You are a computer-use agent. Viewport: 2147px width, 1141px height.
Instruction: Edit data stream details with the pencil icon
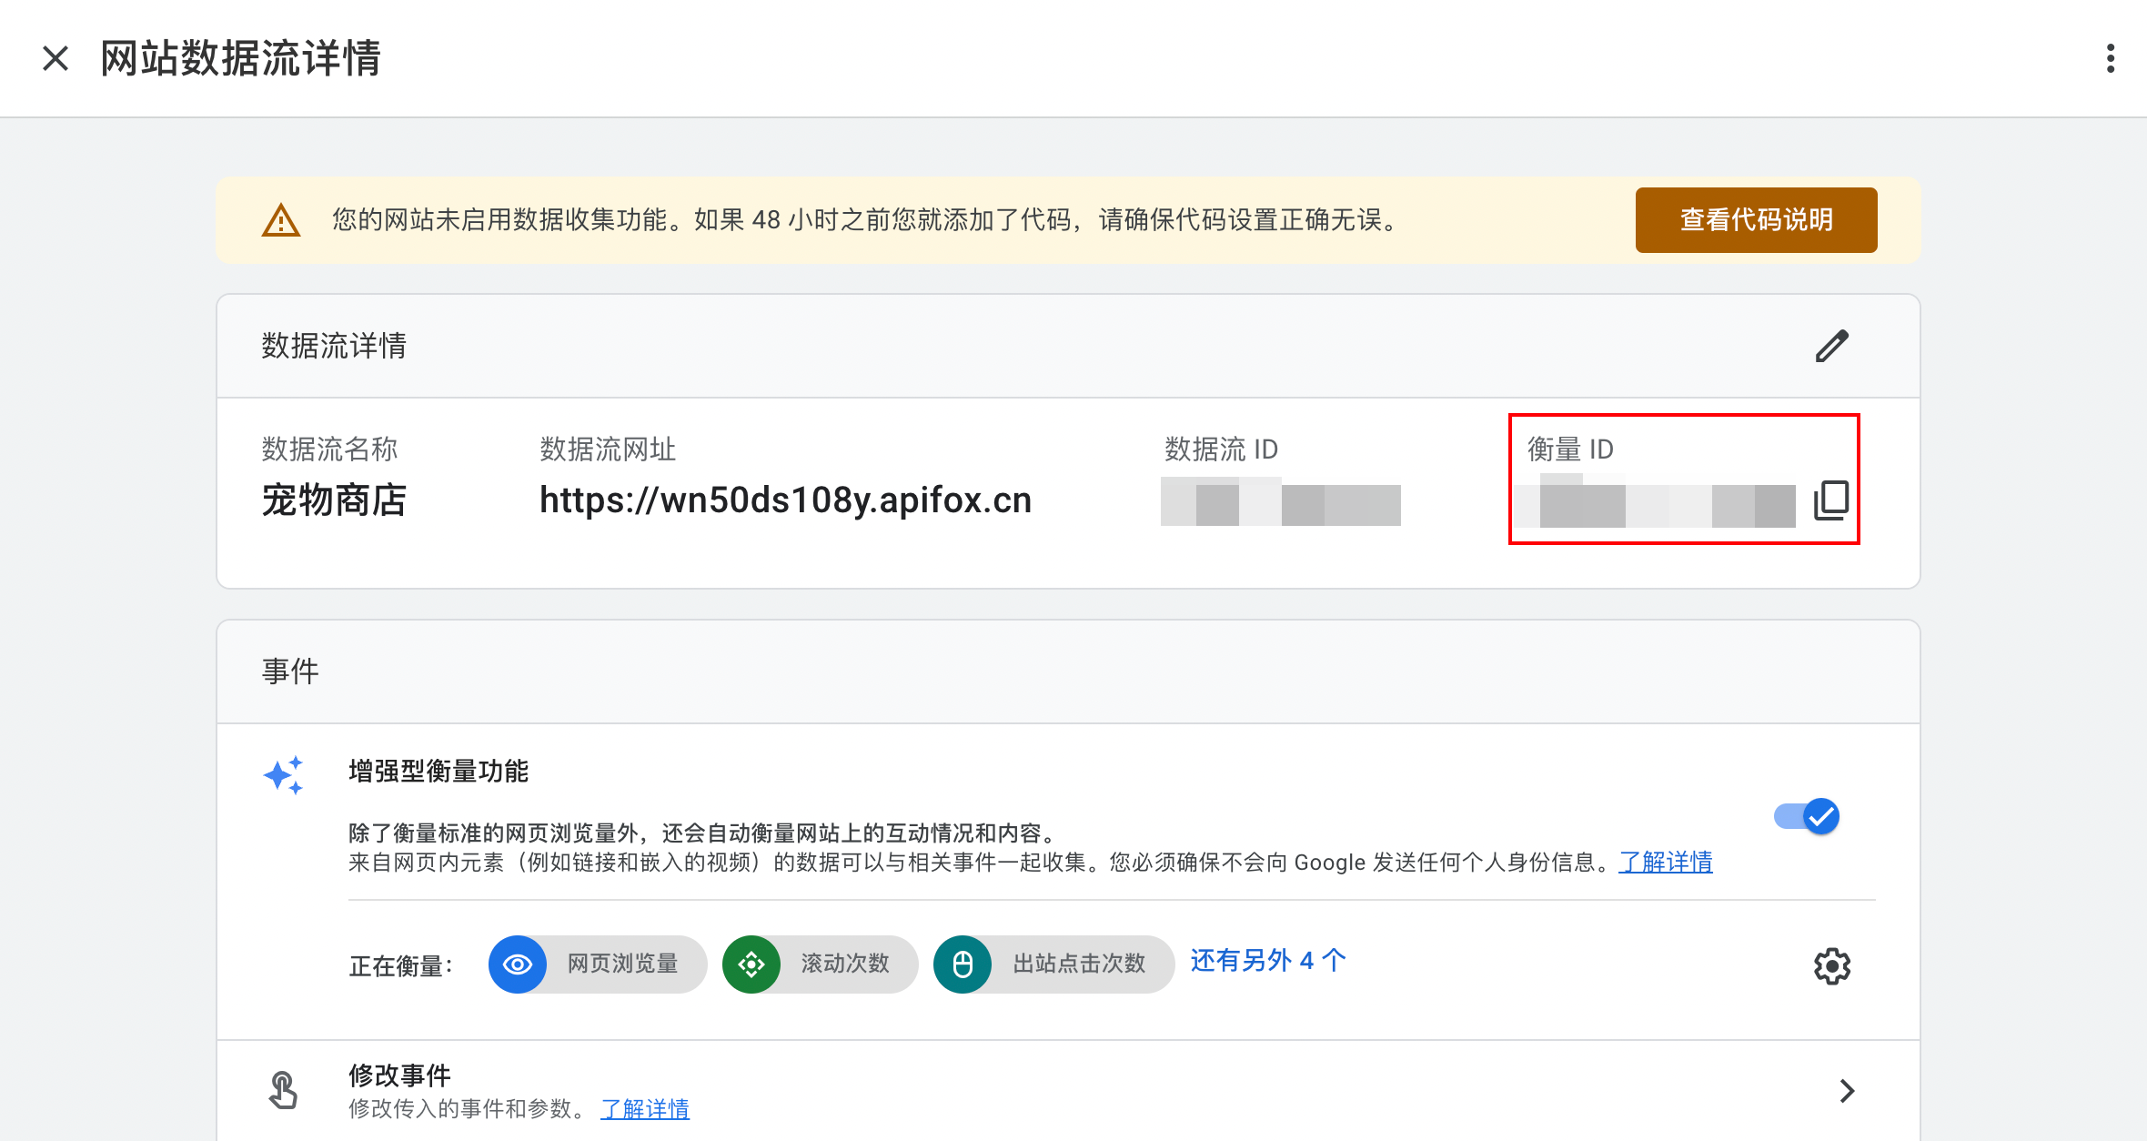coord(1832,347)
